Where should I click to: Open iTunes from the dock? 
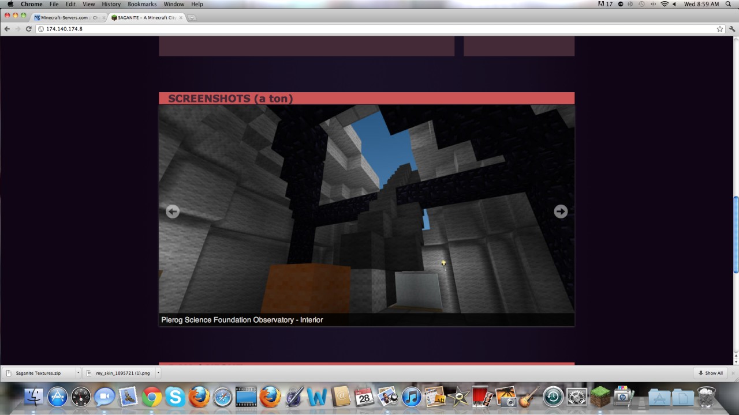point(411,397)
